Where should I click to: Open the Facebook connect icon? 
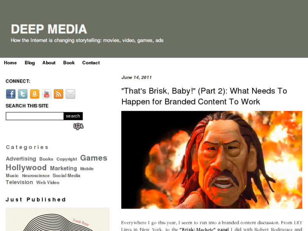(x=11, y=94)
